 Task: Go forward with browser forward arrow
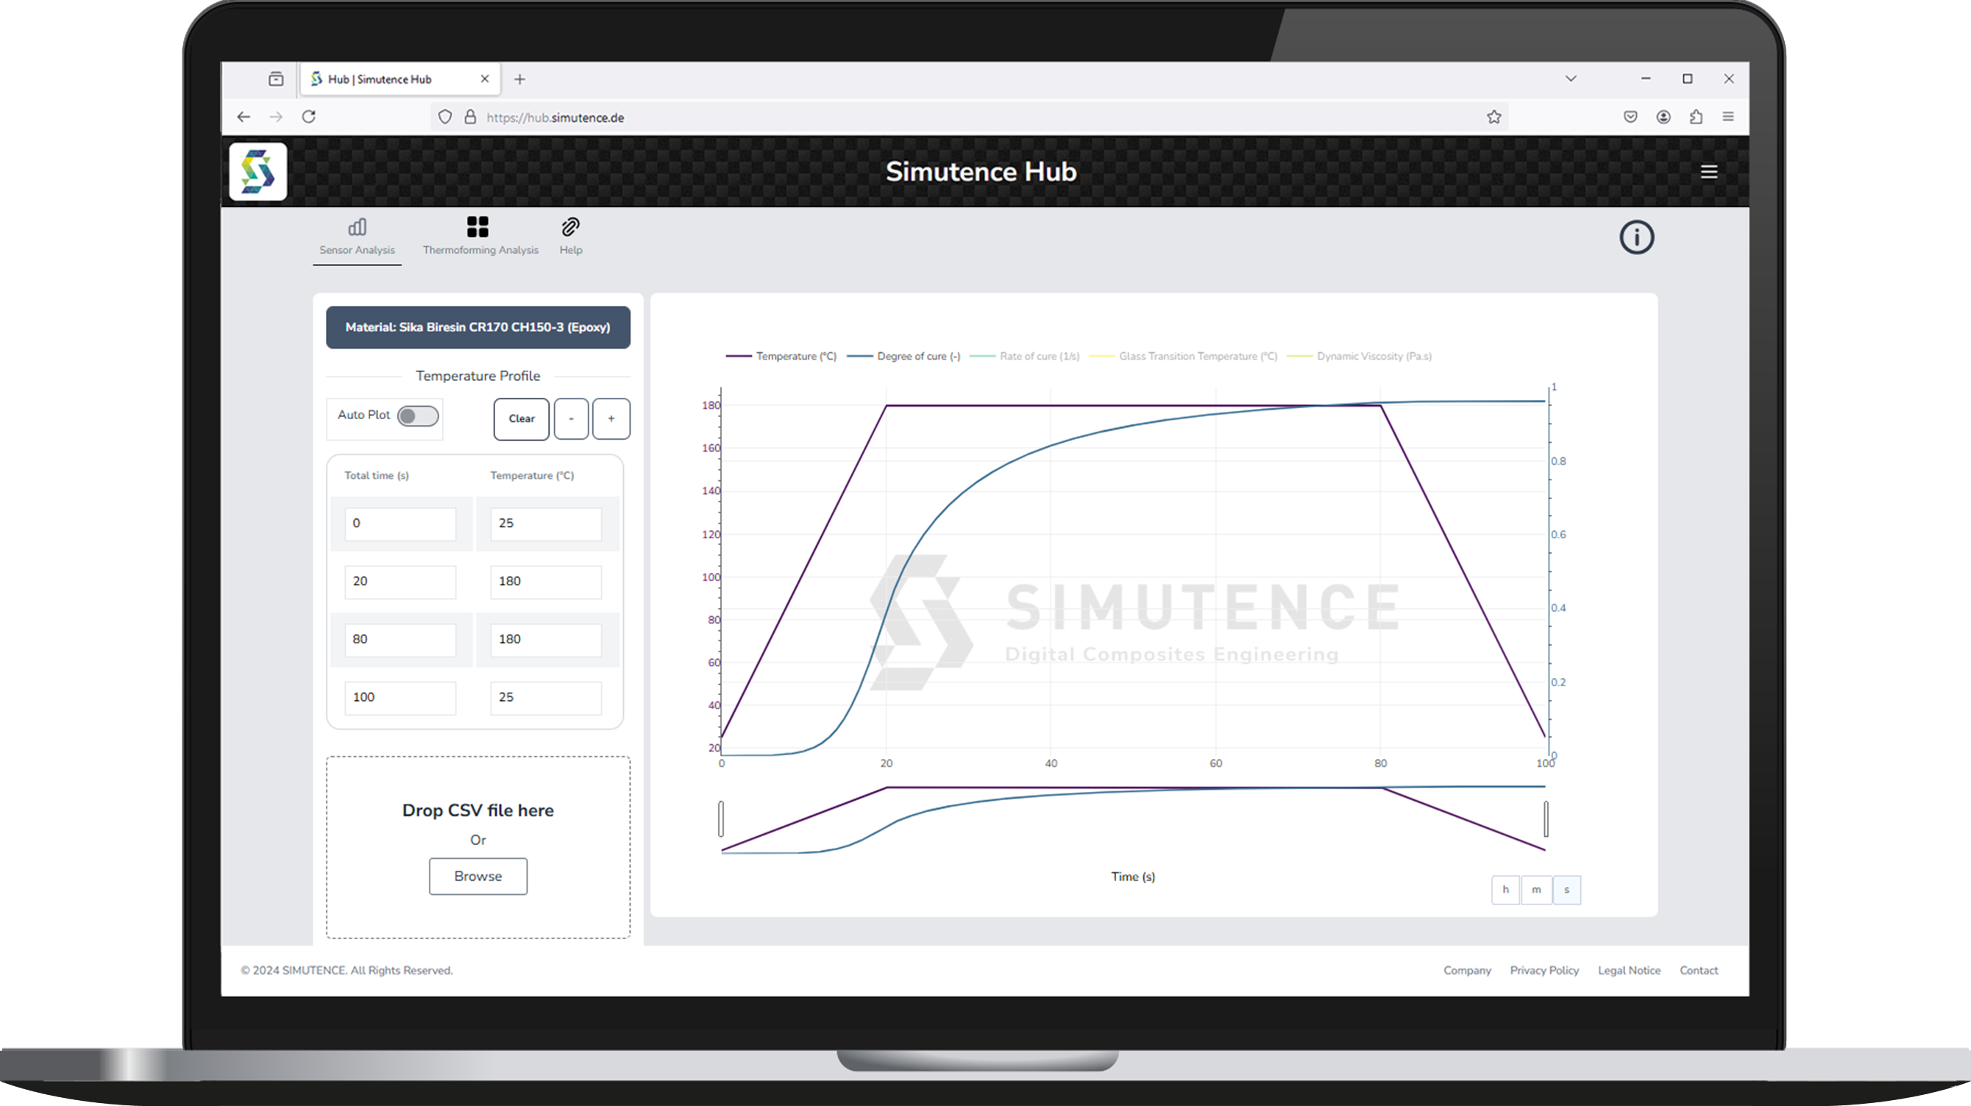coord(276,117)
